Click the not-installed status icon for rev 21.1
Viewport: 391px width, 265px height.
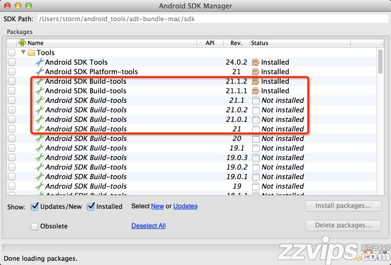coord(255,100)
